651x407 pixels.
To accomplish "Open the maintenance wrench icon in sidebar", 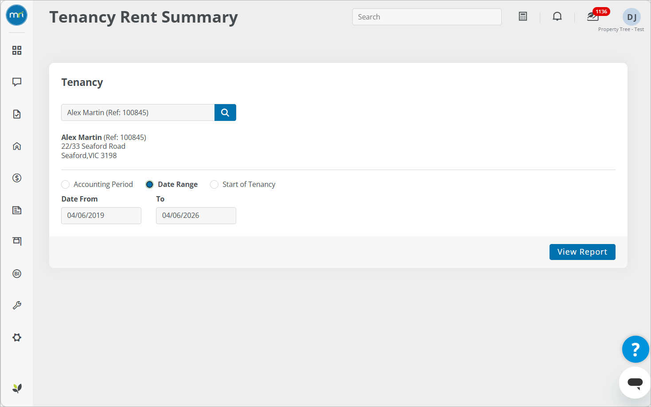I will [x=17, y=306].
